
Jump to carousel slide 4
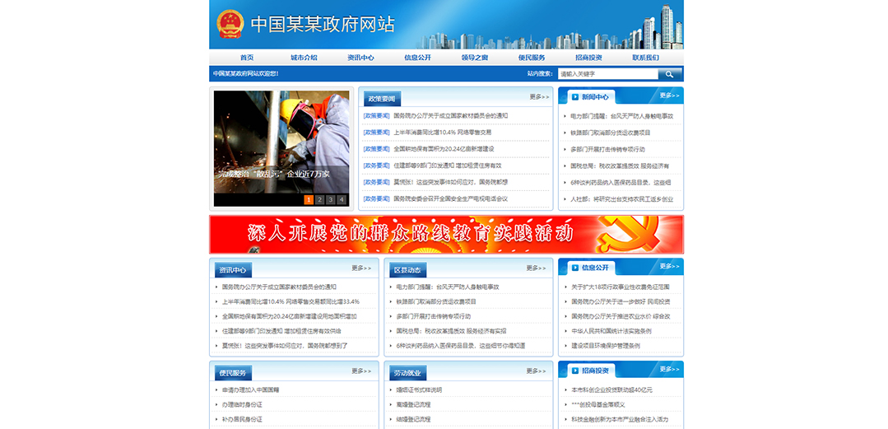click(341, 199)
